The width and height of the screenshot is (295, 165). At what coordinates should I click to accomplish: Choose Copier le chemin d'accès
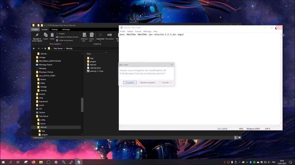(67, 37)
